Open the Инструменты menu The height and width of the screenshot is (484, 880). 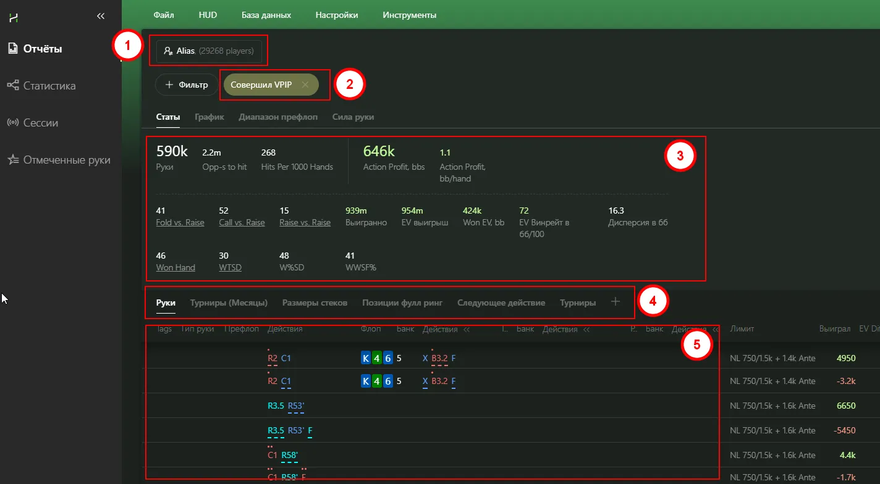(x=409, y=15)
